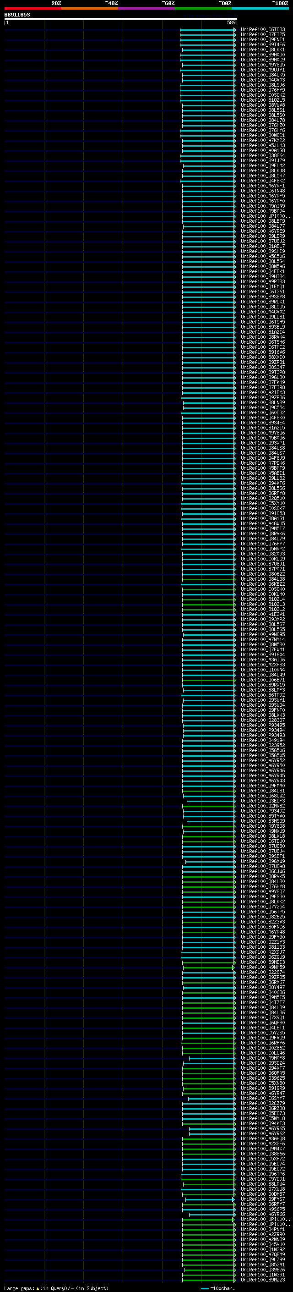Open hit UniRef100_C6TC33
293x1292 pixels.
(263, 30)
